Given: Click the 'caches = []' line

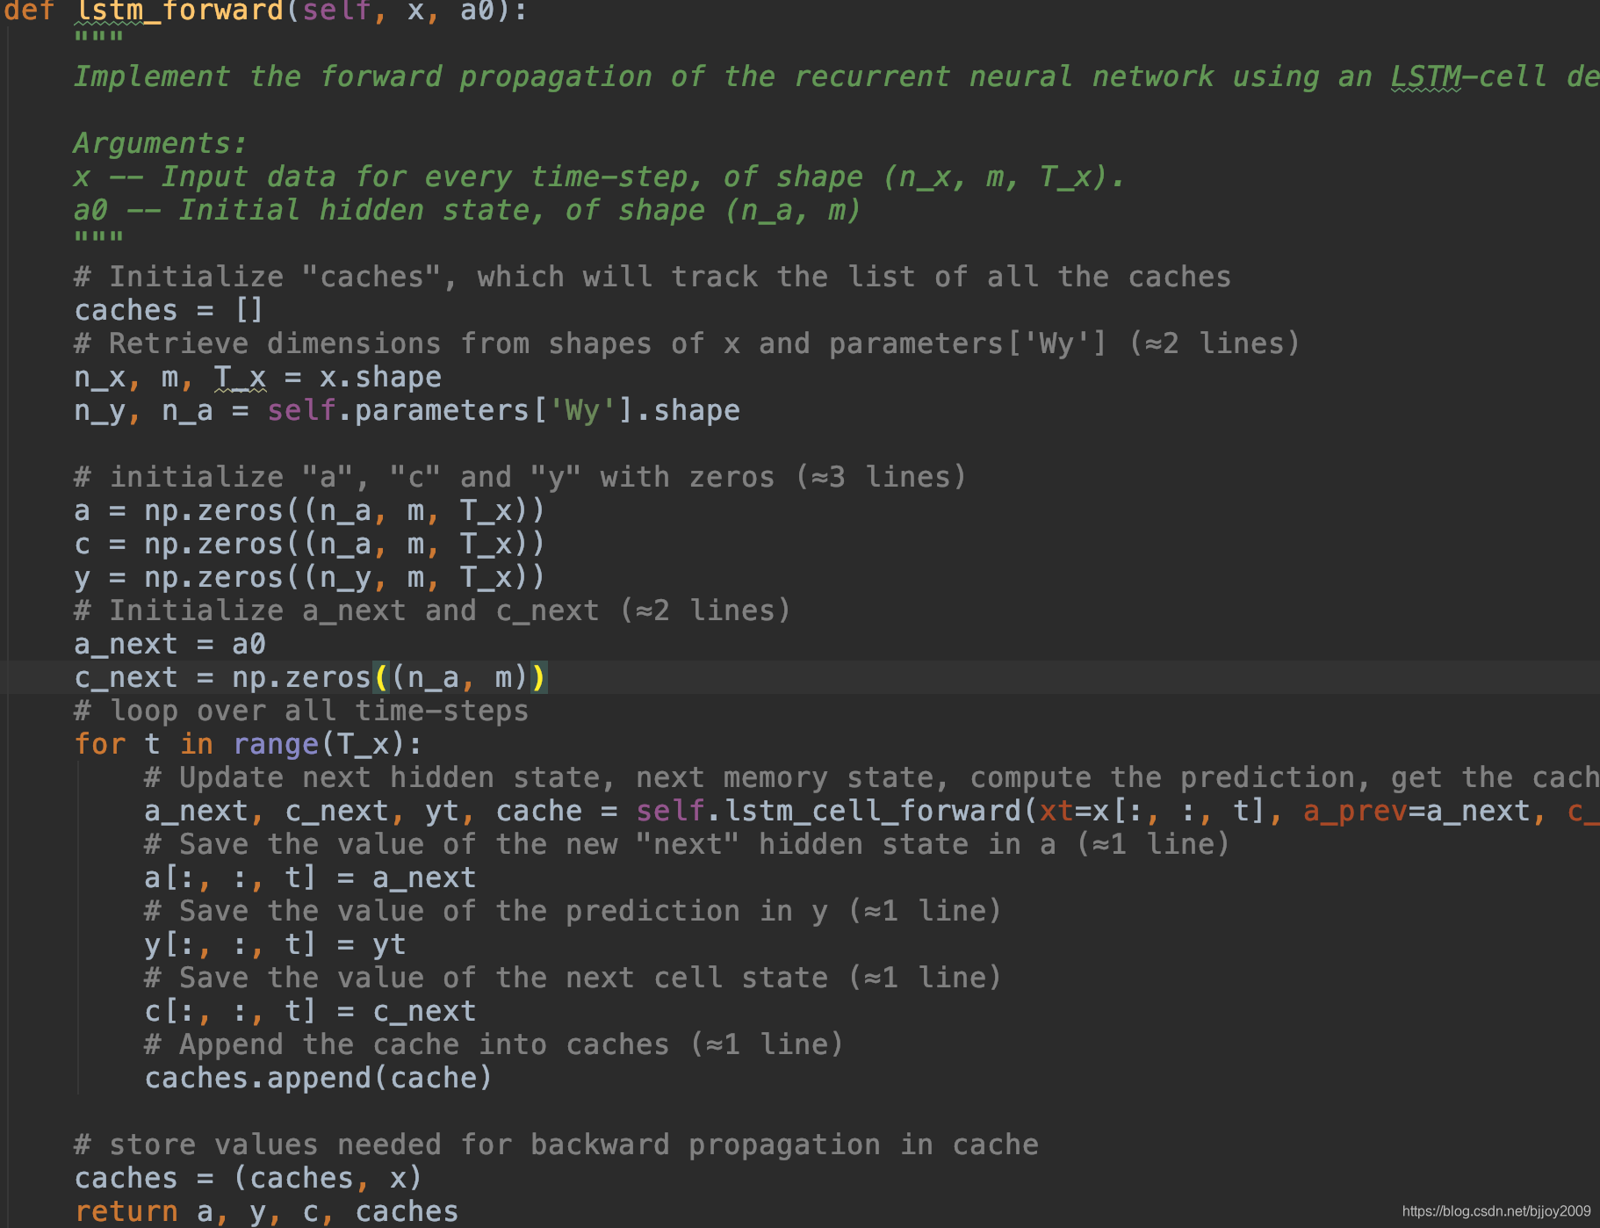Looking at the screenshot, I should tap(169, 310).
